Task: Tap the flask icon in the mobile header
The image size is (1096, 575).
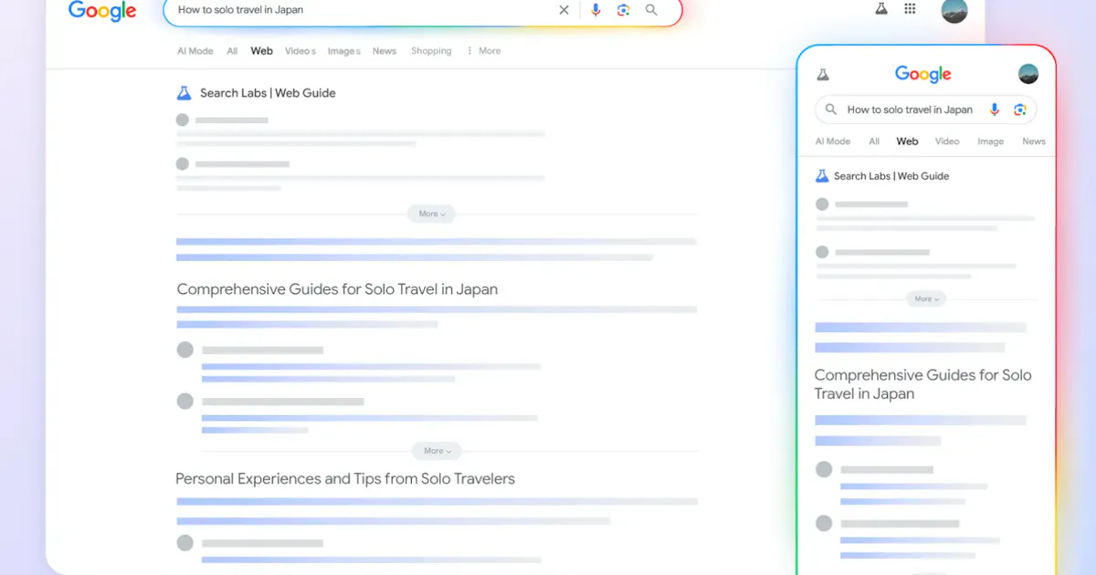Action: [x=823, y=75]
